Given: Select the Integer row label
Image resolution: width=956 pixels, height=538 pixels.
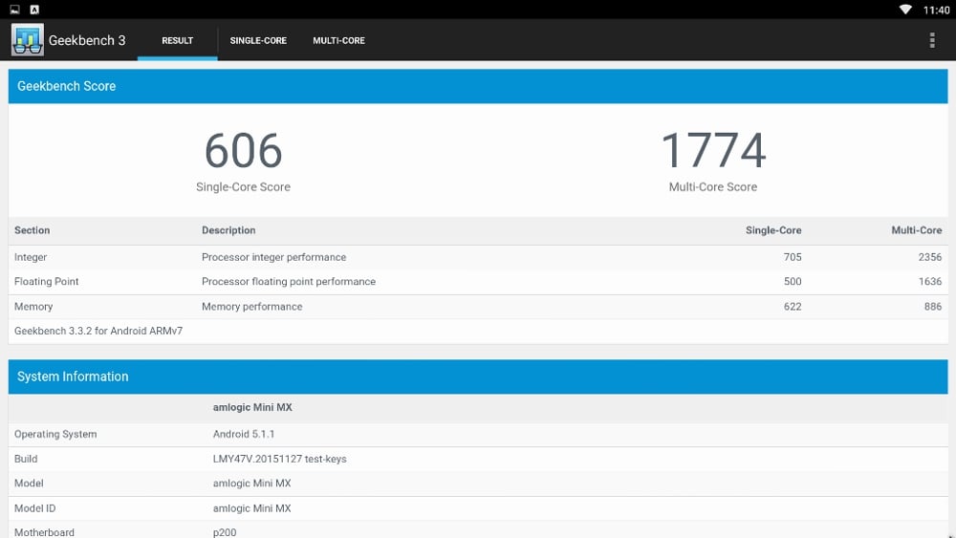Looking at the screenshot, I should click(31, 257).
